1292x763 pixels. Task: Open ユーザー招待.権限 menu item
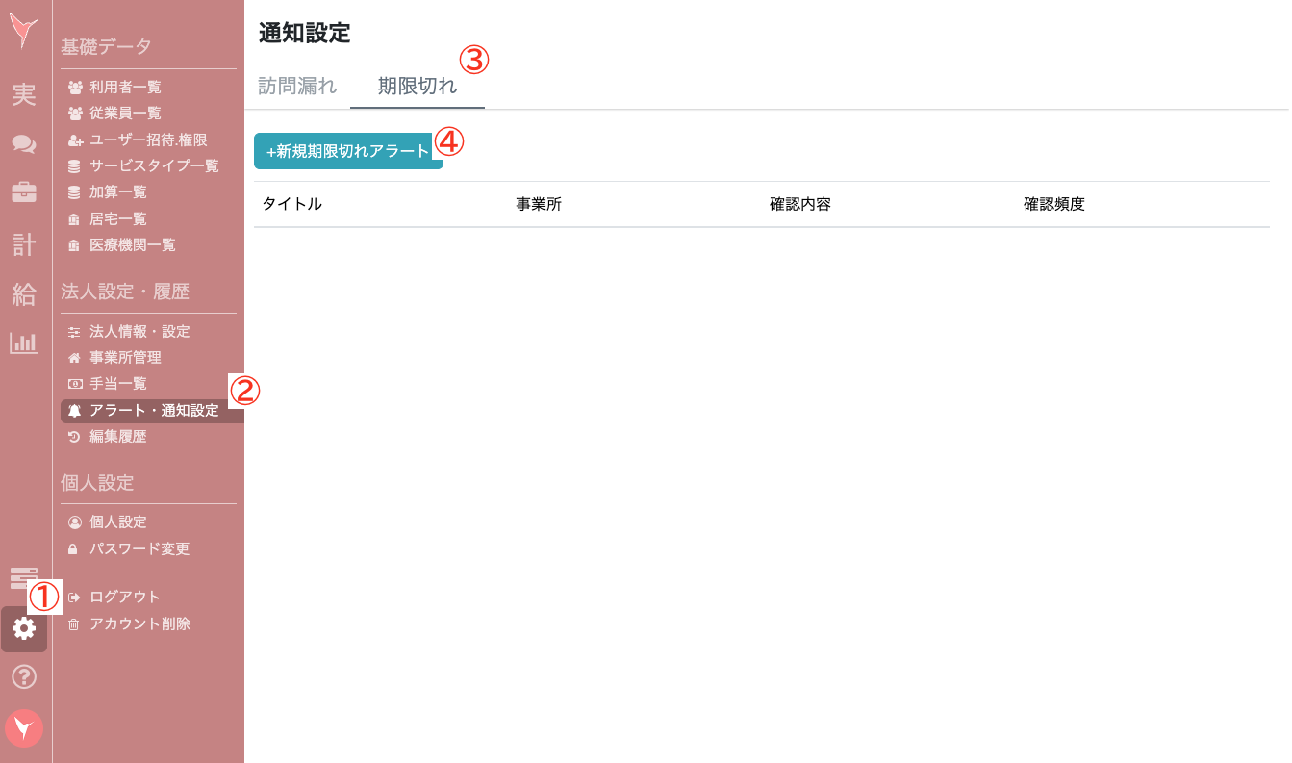point(147,140)
